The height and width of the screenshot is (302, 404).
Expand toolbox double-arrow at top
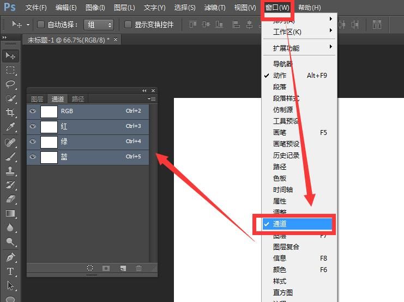[4, 38]
